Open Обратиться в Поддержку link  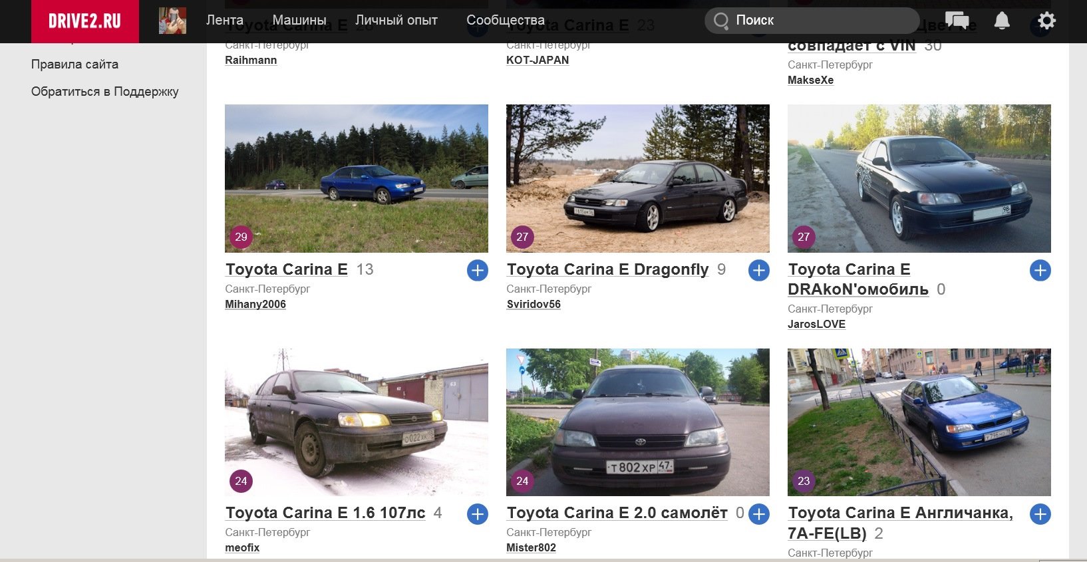tap(105, 92)
